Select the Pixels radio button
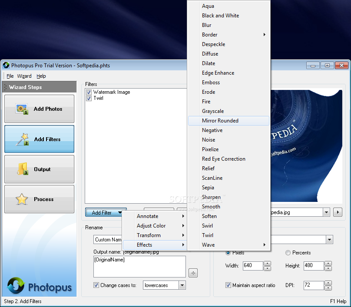This screenshot has height=307, width=351. [x=228, y=253]
